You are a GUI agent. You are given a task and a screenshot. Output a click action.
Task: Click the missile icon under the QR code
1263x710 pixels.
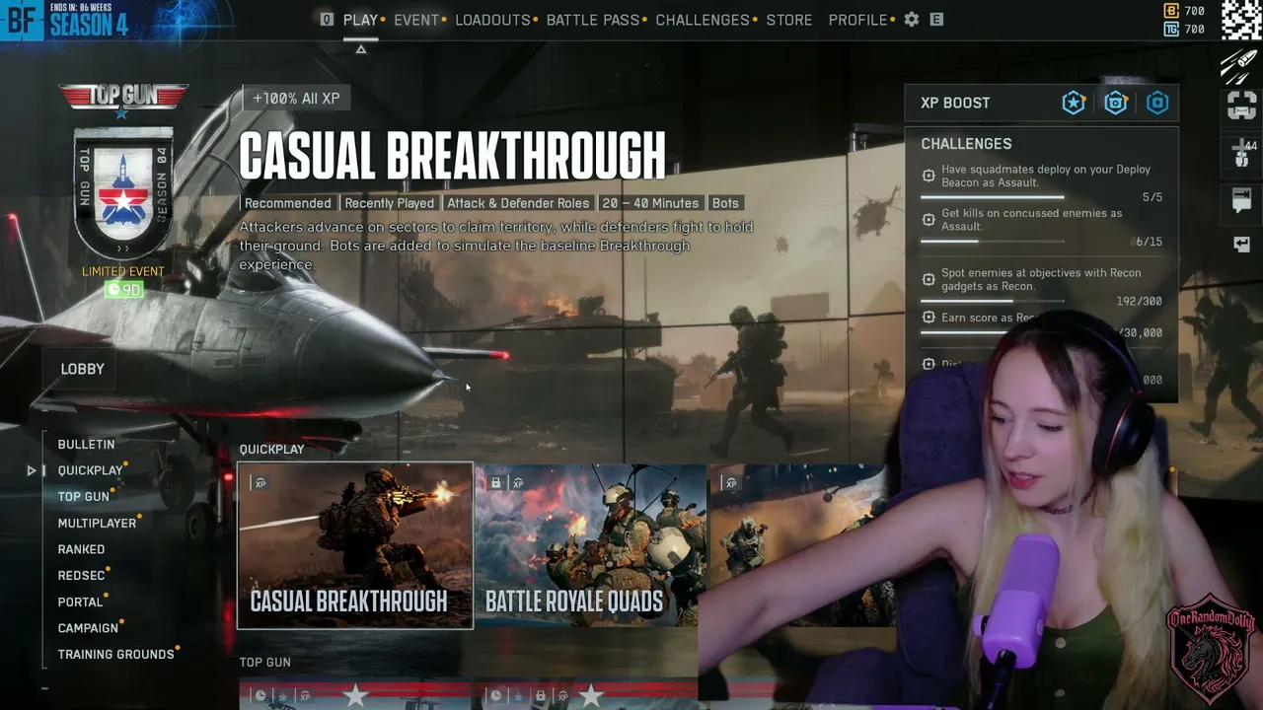[x=1240, y=65]
